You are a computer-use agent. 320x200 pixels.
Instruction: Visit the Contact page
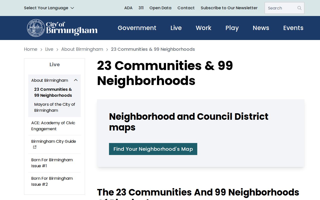coord(186,8)
